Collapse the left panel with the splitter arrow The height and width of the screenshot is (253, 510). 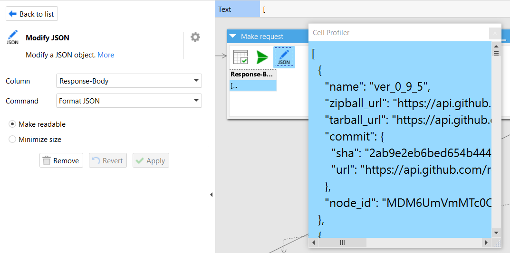click(x=211, y=195)
